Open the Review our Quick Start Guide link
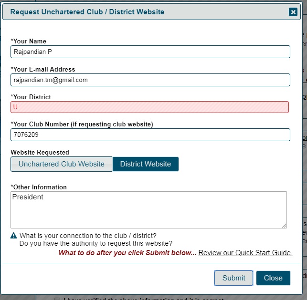 click(245, 253)
